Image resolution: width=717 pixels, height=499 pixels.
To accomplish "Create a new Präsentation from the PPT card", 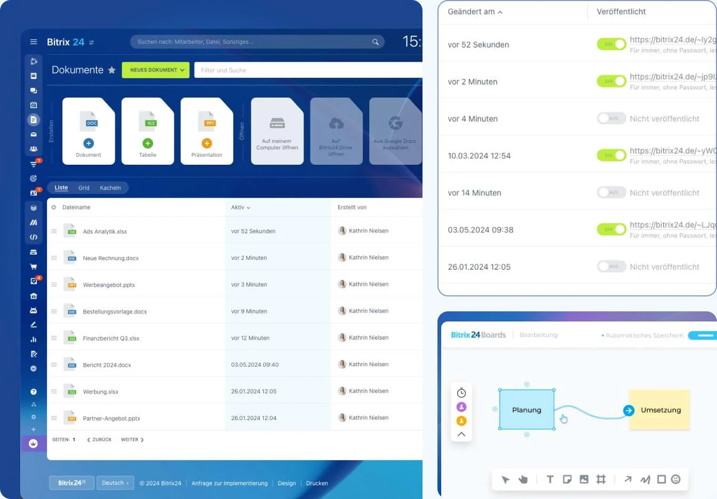I will point(207,131).
